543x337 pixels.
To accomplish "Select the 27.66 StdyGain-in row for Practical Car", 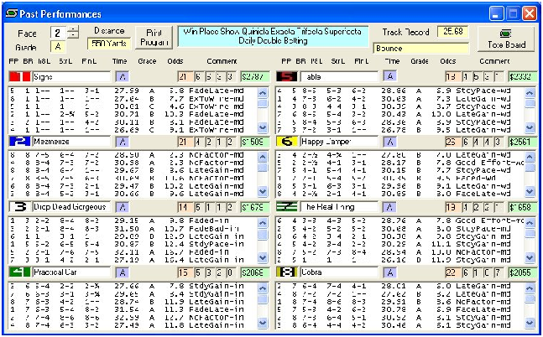I will click(133, 286).
